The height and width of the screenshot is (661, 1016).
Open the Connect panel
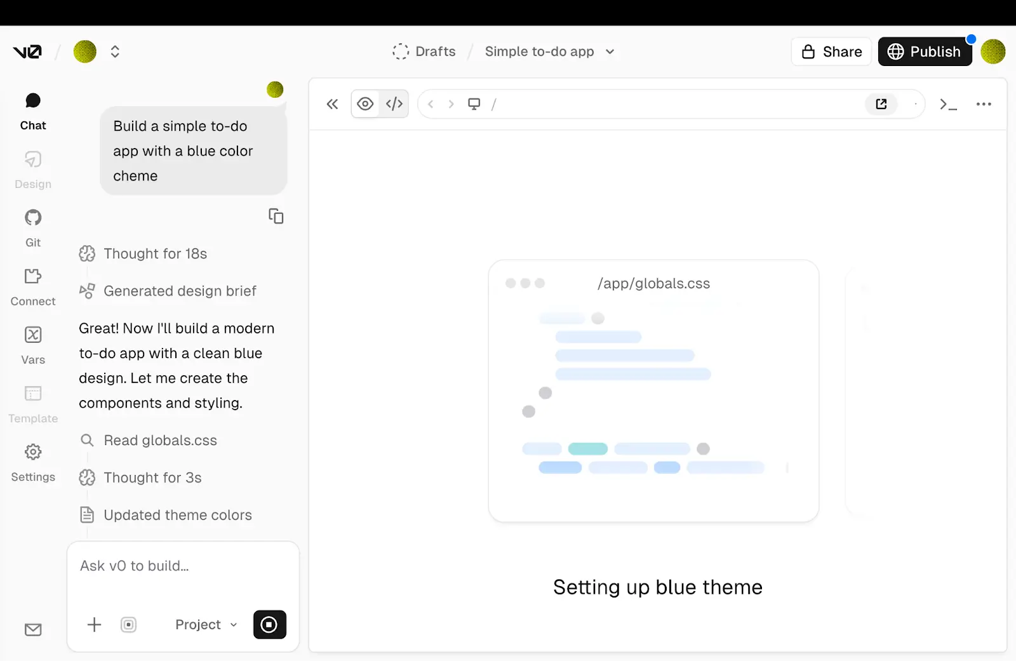coord(32,284)
